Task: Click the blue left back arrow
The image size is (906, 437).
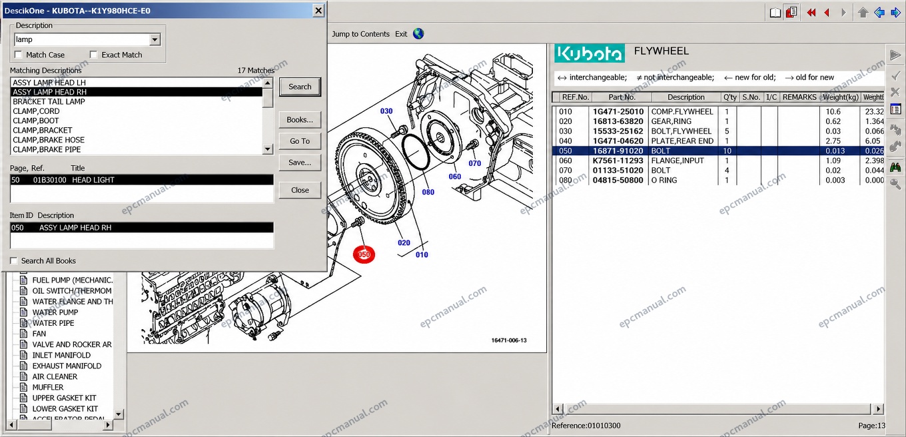Action: [879, 13]
